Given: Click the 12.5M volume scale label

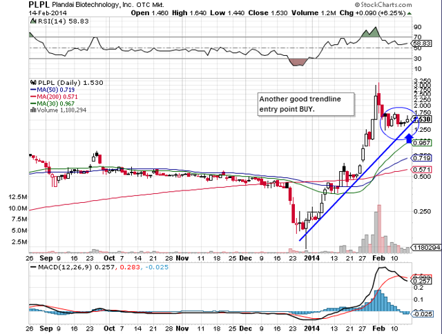Looking at the screenshot, I should coord(17,197).
